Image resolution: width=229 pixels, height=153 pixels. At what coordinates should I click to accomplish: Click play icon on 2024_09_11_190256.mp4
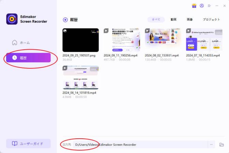click(106, 31)
